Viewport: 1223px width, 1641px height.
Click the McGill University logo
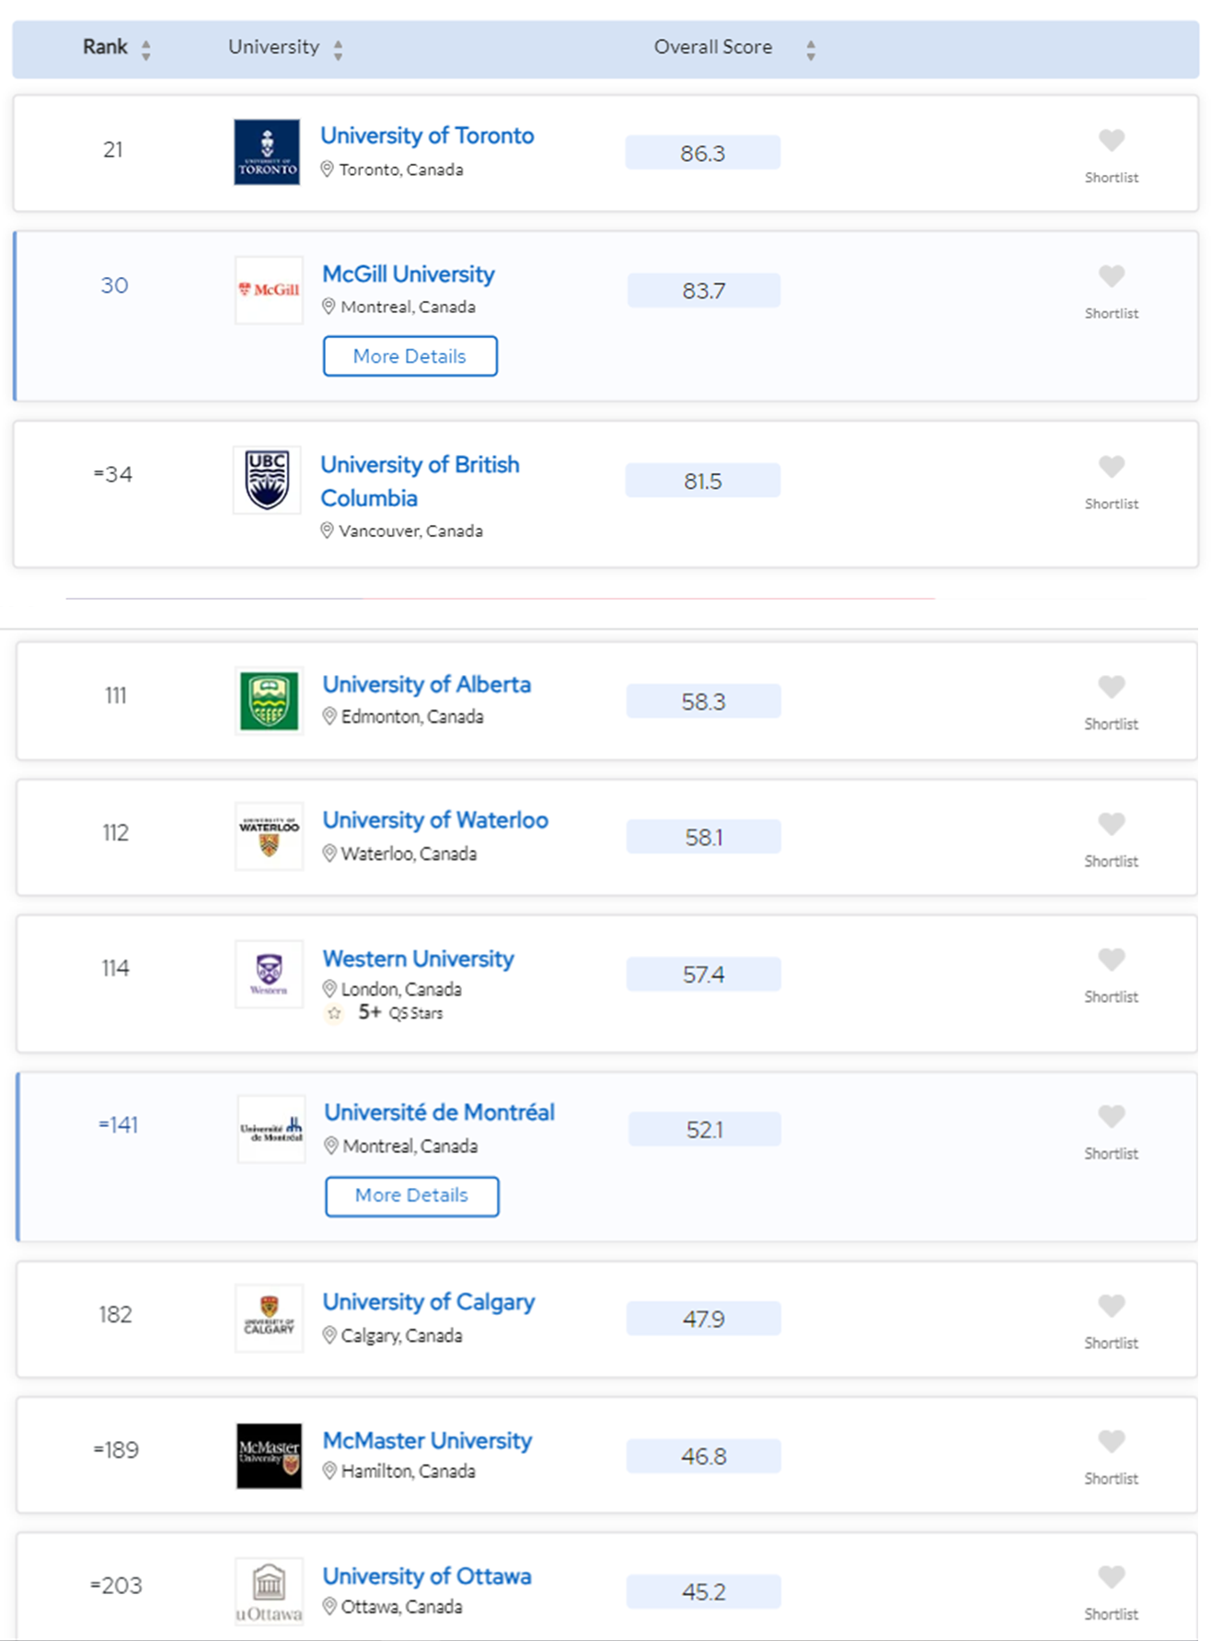click(269, 290)
